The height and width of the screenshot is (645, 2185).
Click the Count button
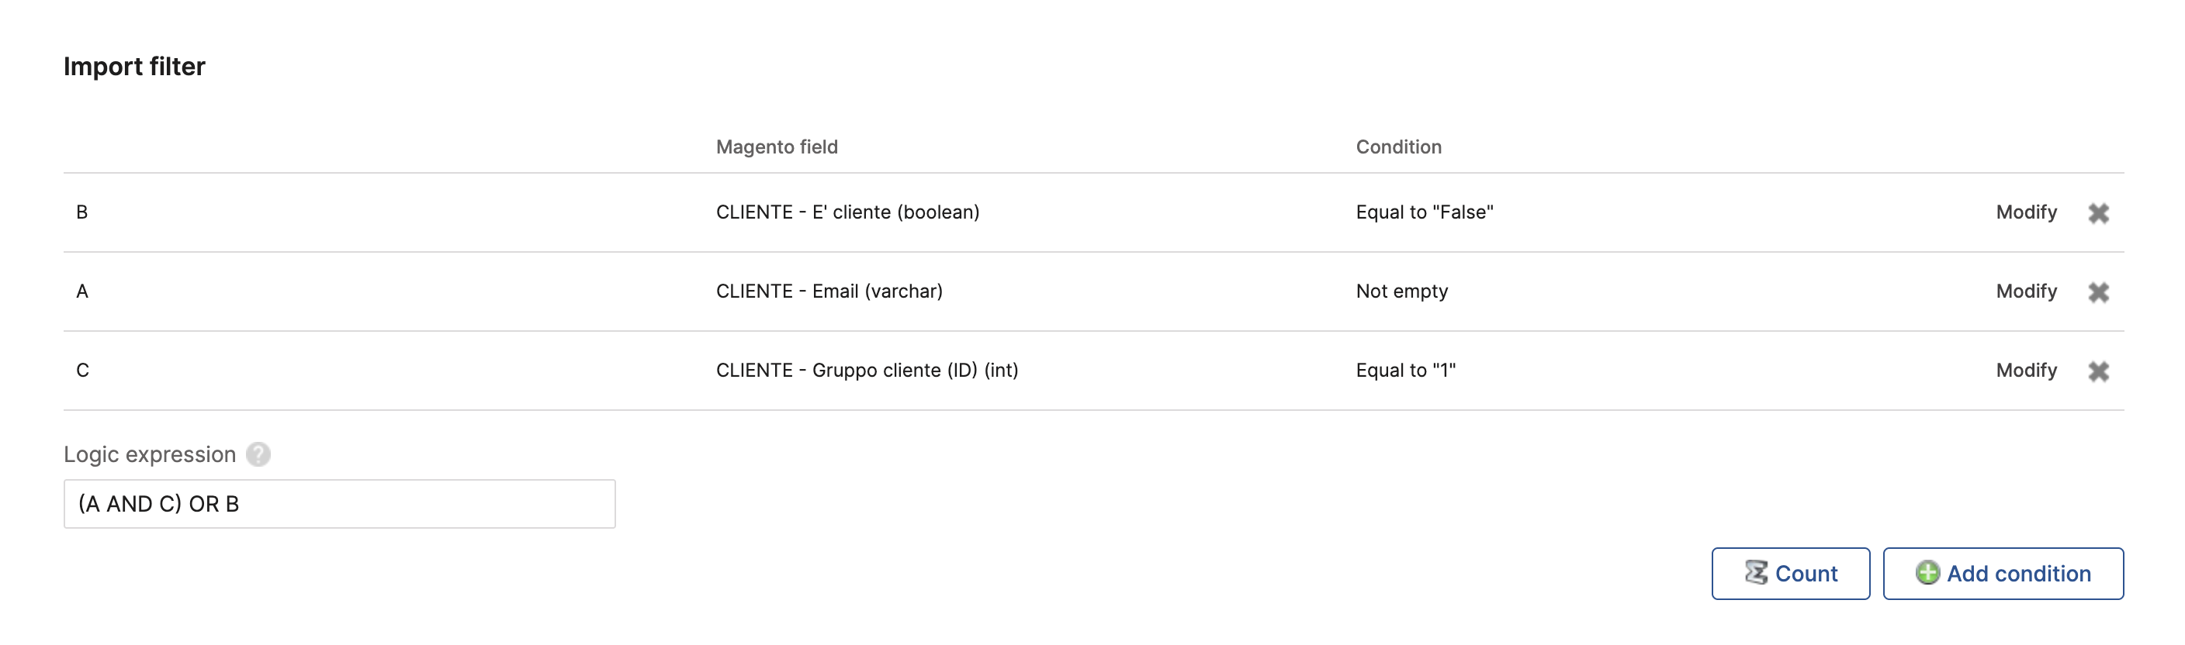pyautogui.click(x=1790, y=574)
